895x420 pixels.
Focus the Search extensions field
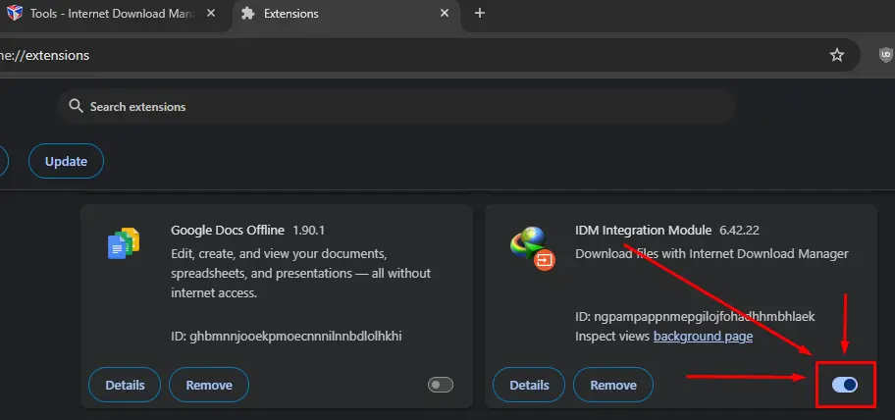pos(396,106)
